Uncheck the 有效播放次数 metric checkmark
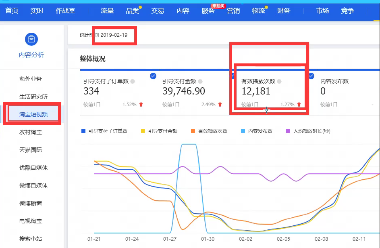This screenshot has height=248, width=380. pos(311,76)
